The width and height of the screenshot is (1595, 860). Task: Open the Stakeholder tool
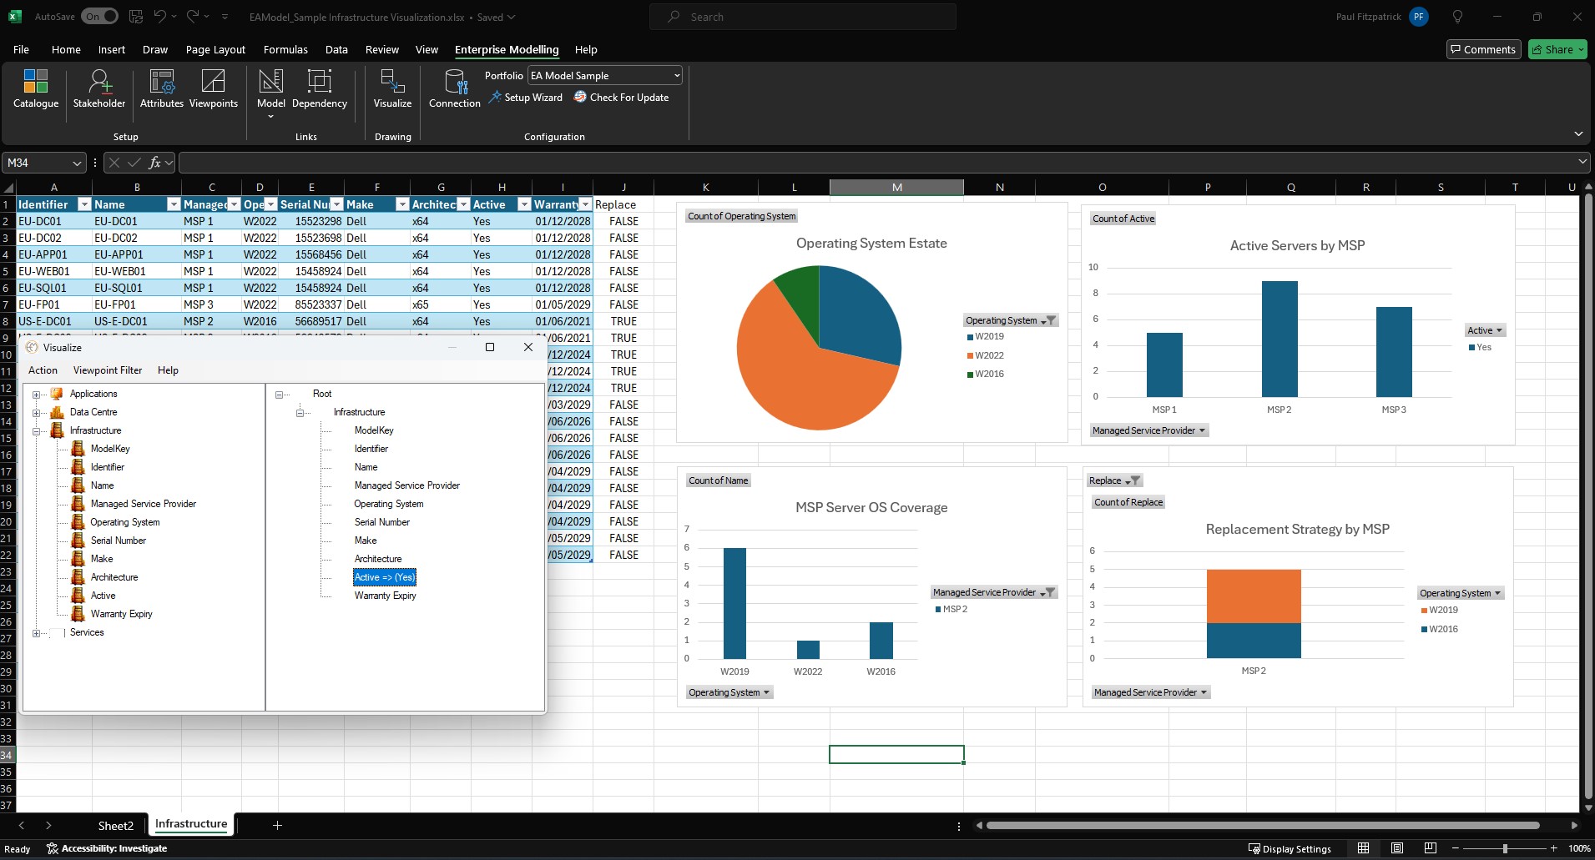(99, 89)
